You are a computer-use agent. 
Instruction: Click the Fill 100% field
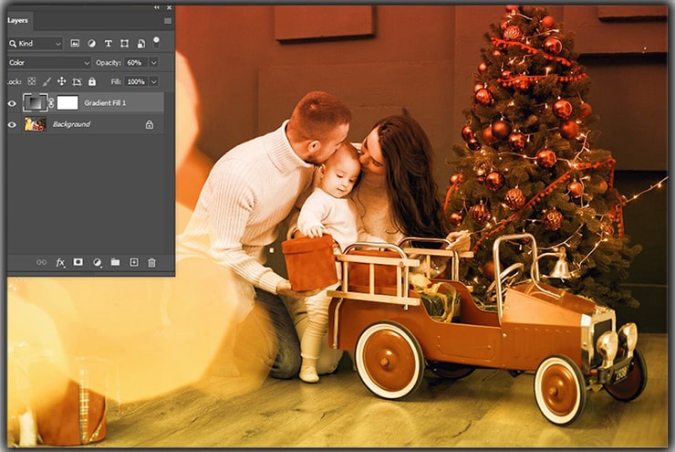[136, 81]
